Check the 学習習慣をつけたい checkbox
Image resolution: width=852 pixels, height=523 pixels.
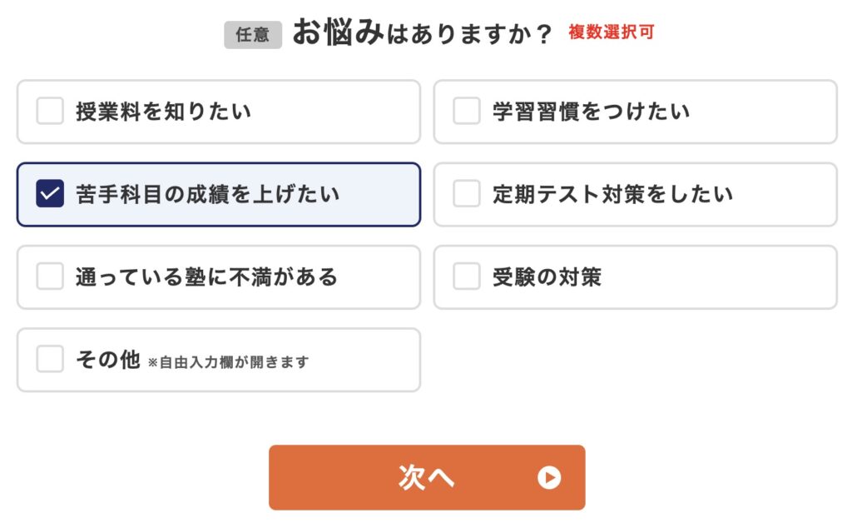(466, 112)
